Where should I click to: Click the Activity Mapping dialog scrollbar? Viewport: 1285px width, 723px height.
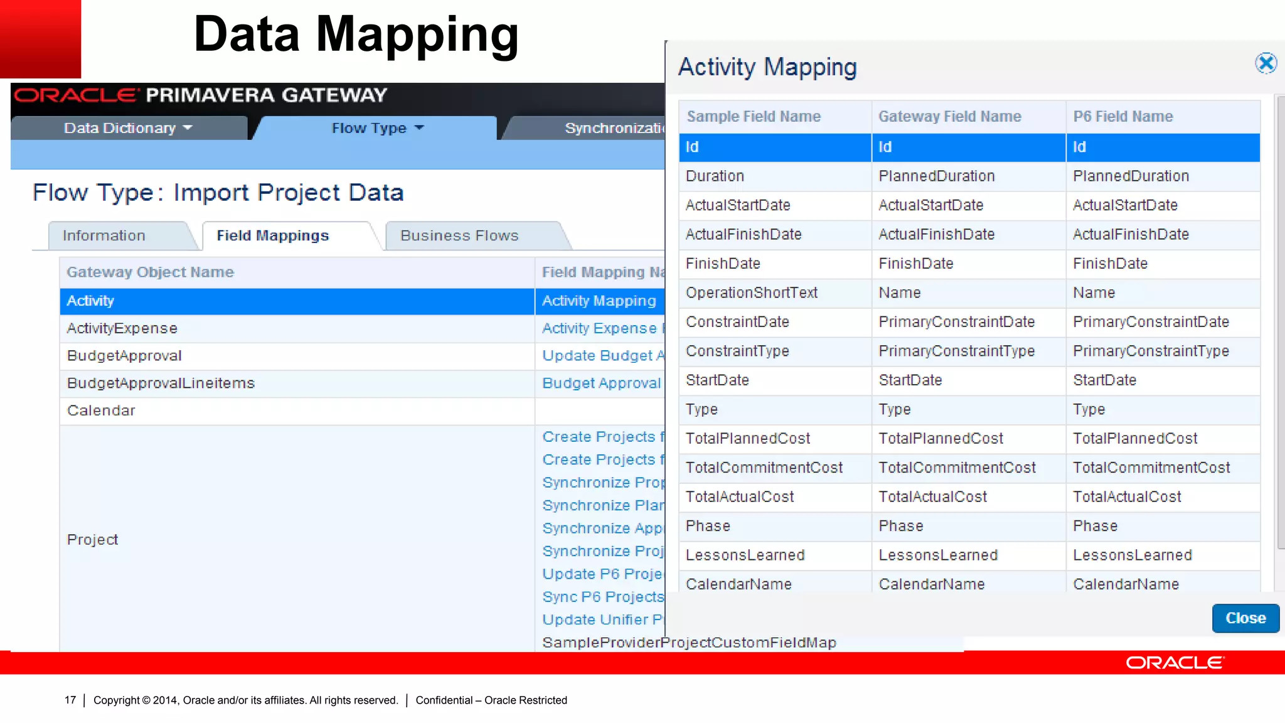[1280, 321]
